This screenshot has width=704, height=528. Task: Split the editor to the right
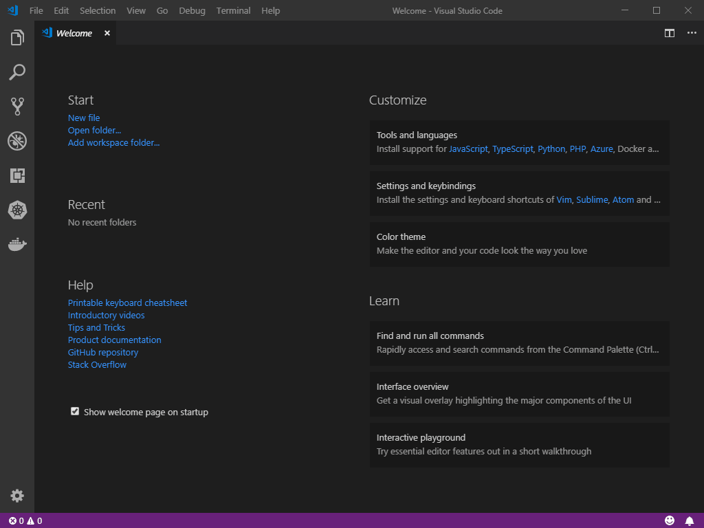tap(670, 33)
